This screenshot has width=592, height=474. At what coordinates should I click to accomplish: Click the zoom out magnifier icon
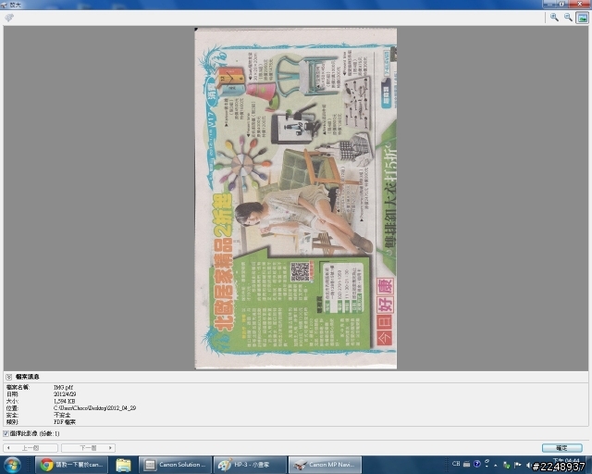pyautogui.click(x=568, y=18)
